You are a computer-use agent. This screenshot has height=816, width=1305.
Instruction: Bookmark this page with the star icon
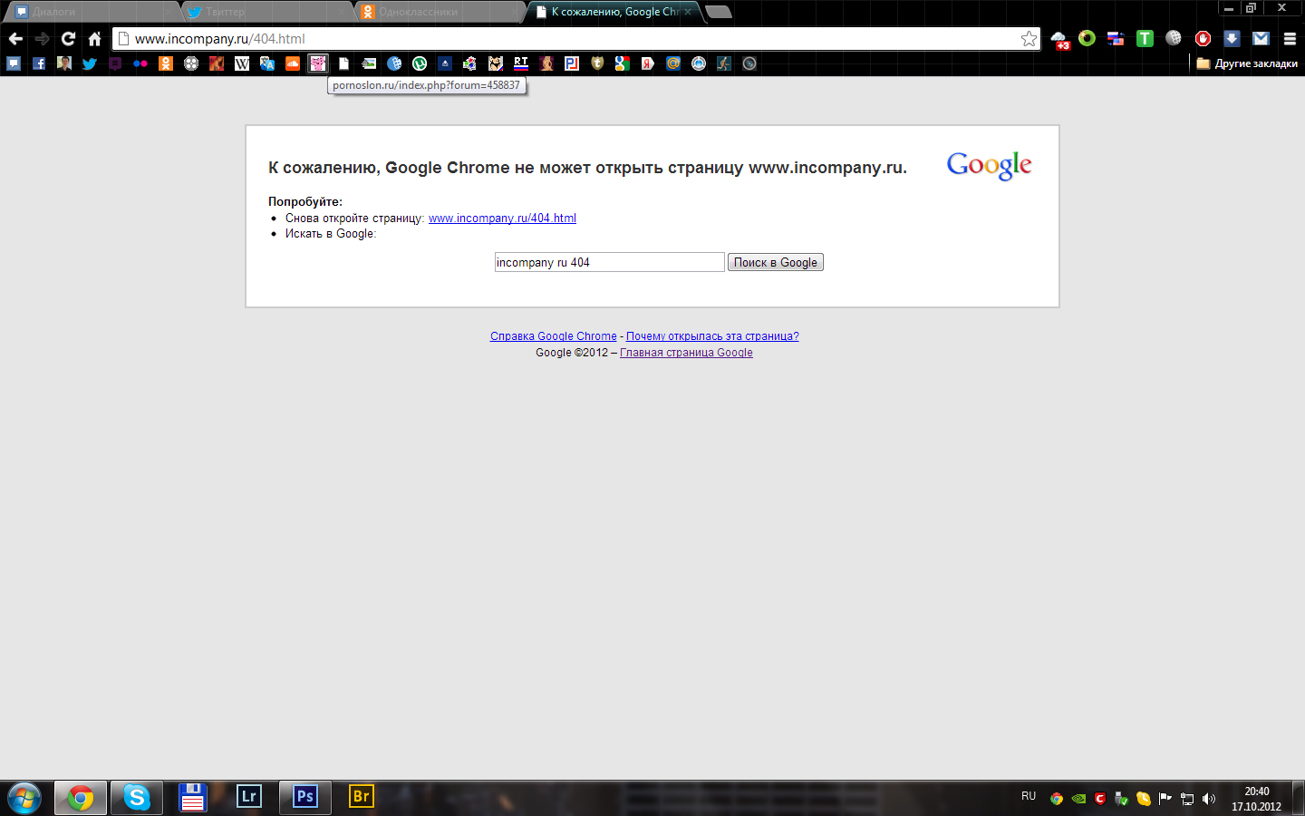(1029, 39)
